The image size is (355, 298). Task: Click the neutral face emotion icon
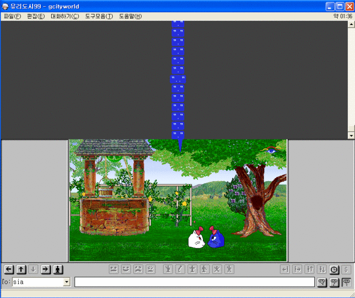click(114, 269)
